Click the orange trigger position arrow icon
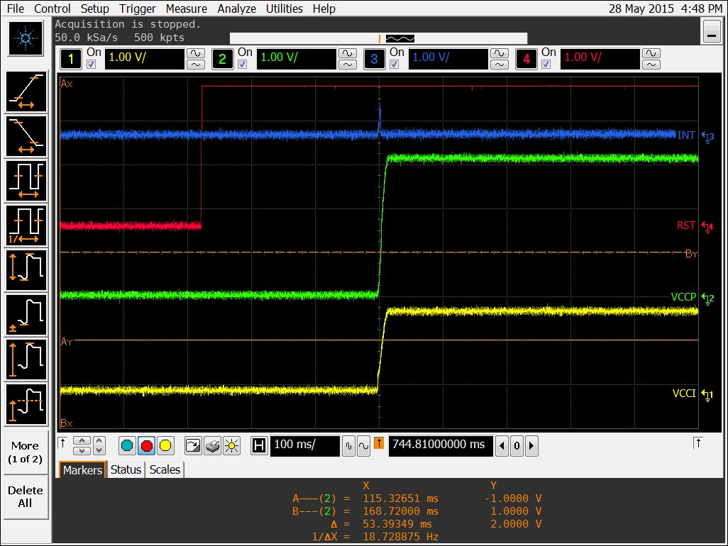This screenshot has height=546, width=728. [x=379, y=443]
